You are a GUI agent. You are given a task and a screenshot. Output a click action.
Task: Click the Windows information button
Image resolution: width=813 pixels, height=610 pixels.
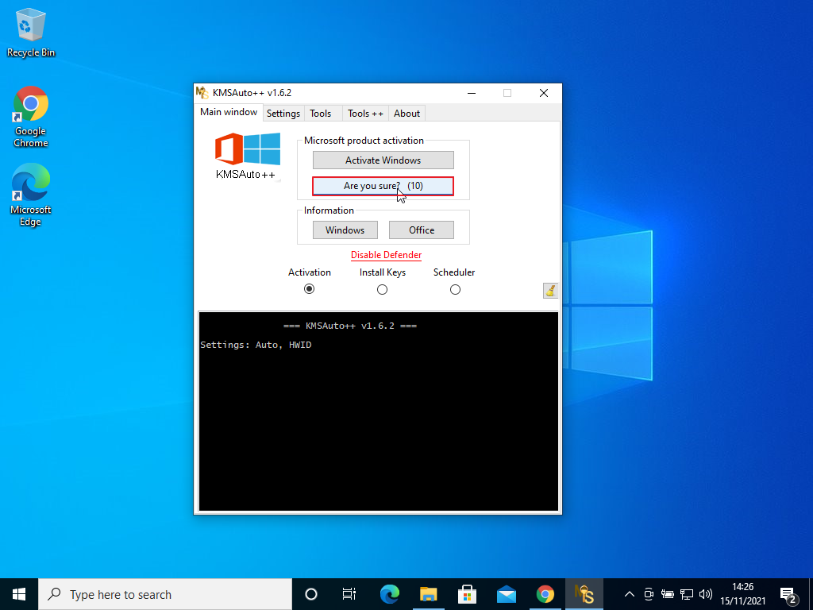[345, 230]
